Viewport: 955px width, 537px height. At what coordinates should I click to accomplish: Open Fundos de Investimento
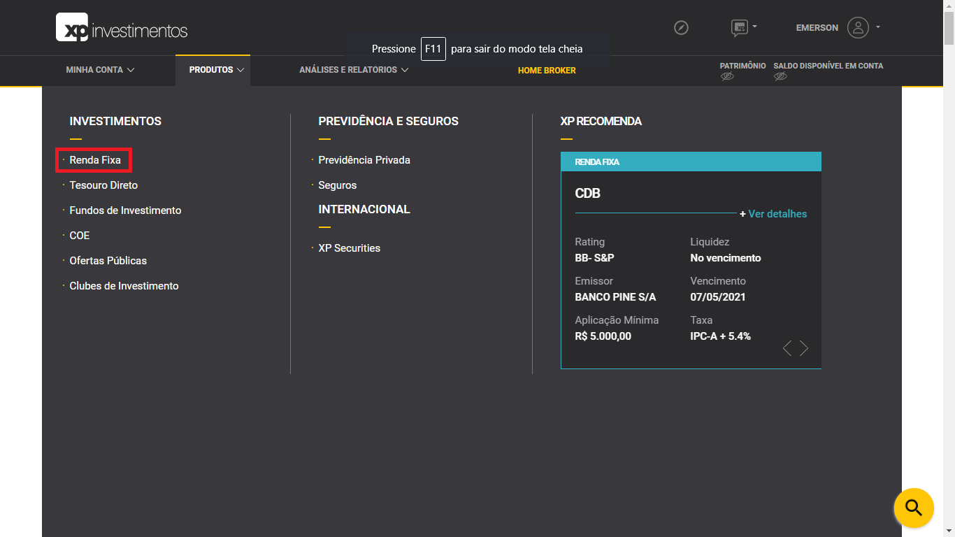click(x=125, y=210)
